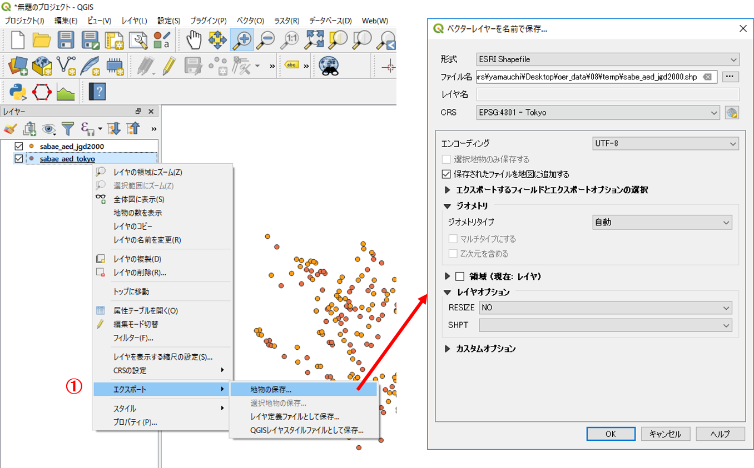Click the Zoom Full extent icon
Screen dimensions: 754x468
click(315, 40)
